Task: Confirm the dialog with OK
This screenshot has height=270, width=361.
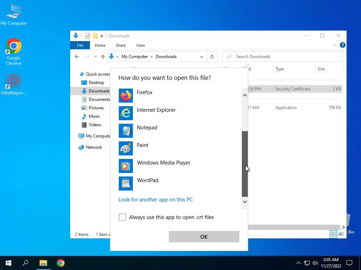Action: [x=204, y=237]
